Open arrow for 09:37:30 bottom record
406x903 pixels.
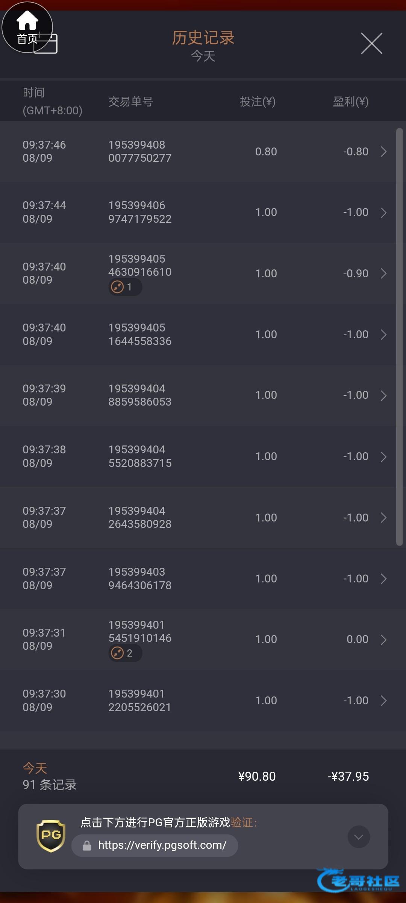point(383,701)
